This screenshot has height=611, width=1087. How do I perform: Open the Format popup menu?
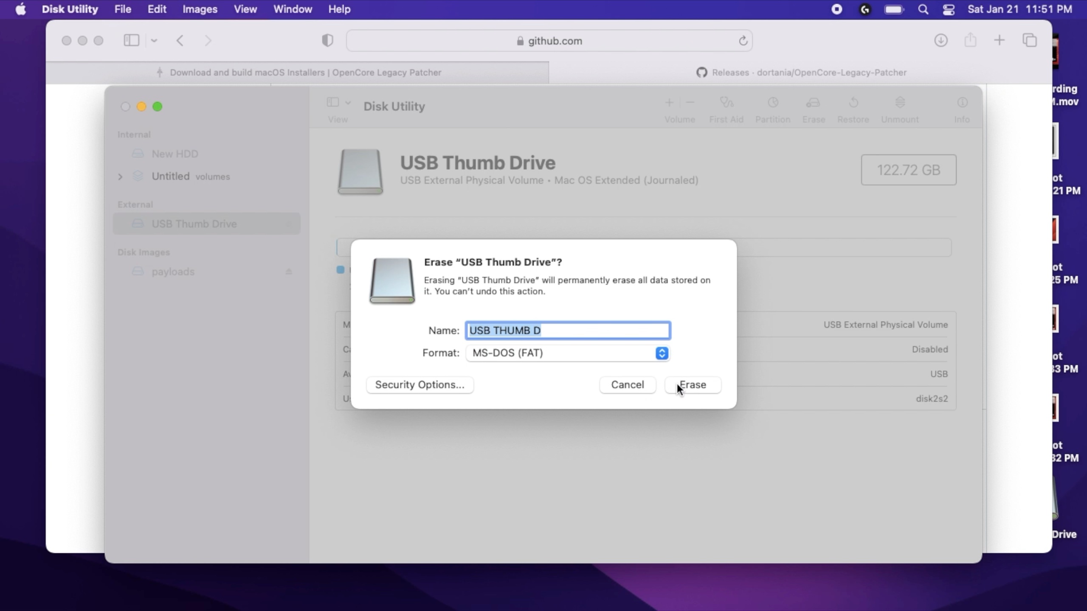click(x=568, y=353)
